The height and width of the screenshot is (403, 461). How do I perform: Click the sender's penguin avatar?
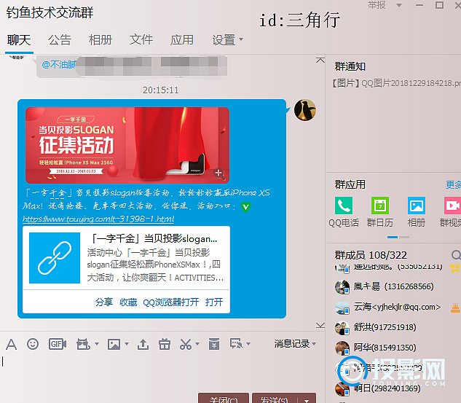[x=305, y=110]
